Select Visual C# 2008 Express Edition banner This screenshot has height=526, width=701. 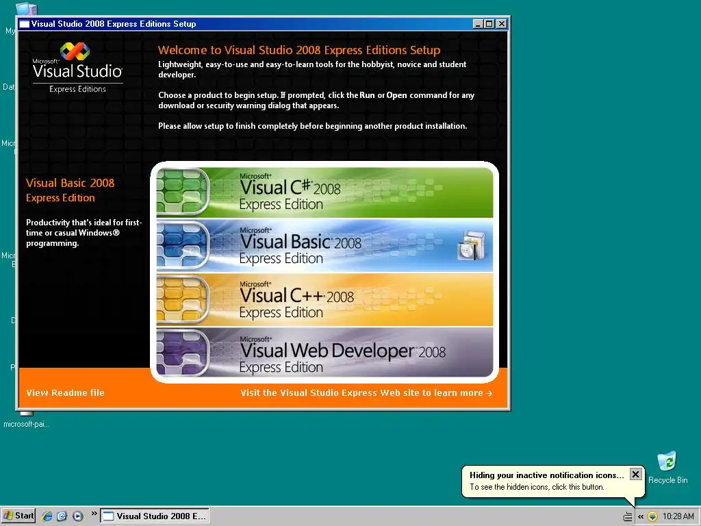324,192
